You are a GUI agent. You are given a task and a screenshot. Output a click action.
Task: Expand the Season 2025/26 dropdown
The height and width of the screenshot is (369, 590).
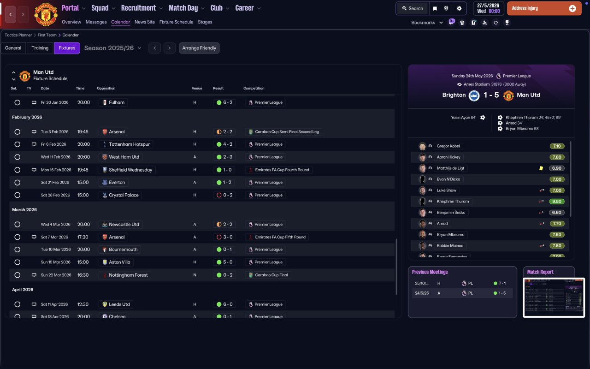coord(113,48)
